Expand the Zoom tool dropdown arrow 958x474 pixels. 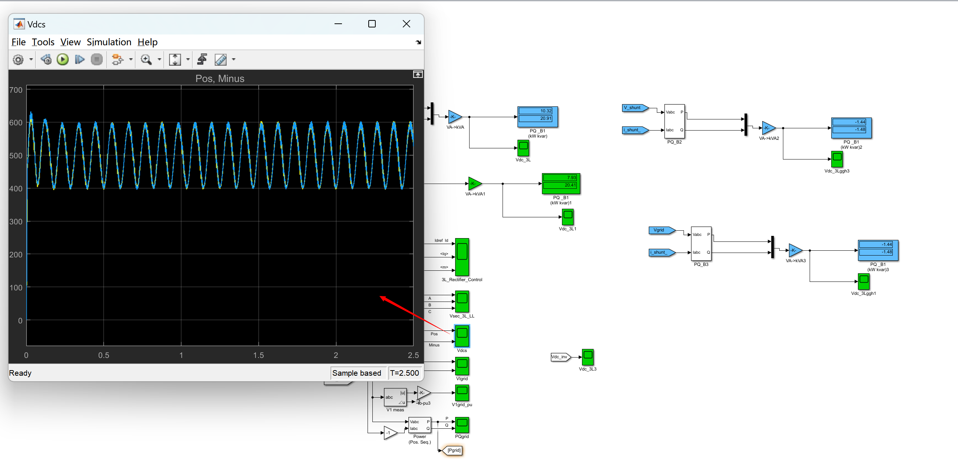point(159,59)
